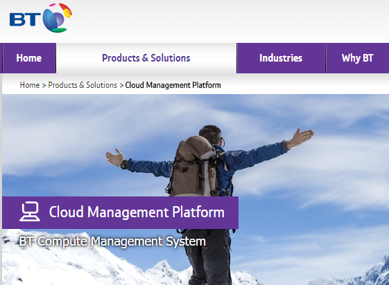Follow the Home breadcrumb link
The width and height of the screenshot is (389, 285).
pos(30,85)
